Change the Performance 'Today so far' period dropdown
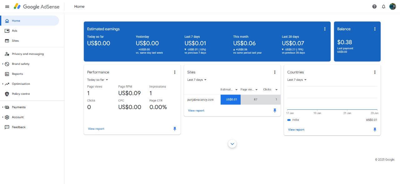400x184 pixels. coord(97,80)
